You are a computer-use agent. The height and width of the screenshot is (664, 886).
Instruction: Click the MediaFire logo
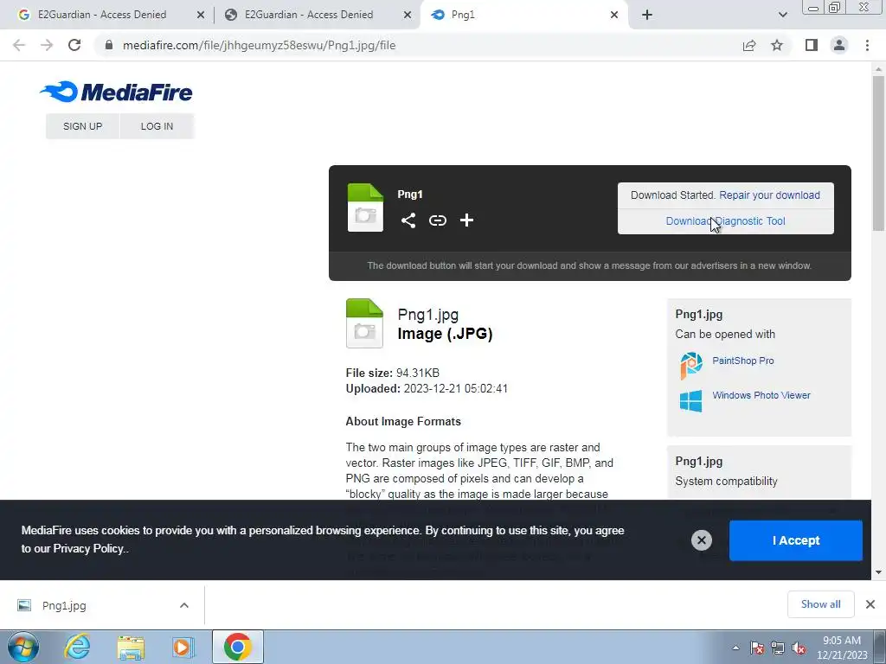click(116, 92)
